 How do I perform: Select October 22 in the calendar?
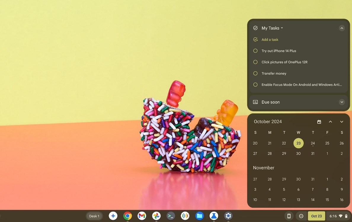click(284, 143)
